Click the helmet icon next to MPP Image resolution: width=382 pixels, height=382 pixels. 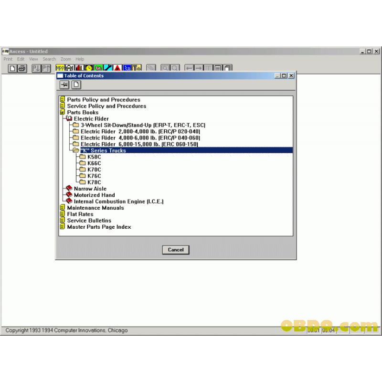point(69,68)
